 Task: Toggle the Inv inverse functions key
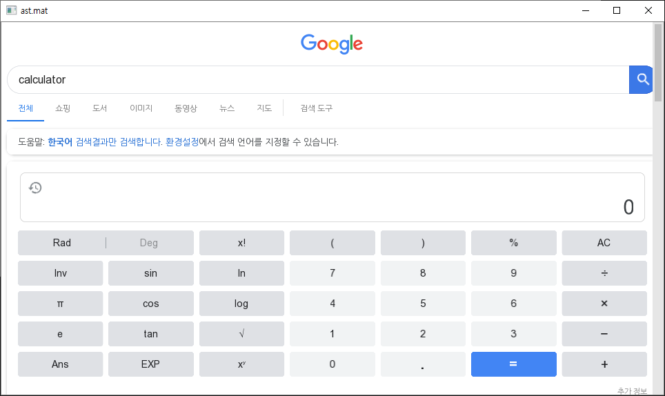[x=60, y=273]
